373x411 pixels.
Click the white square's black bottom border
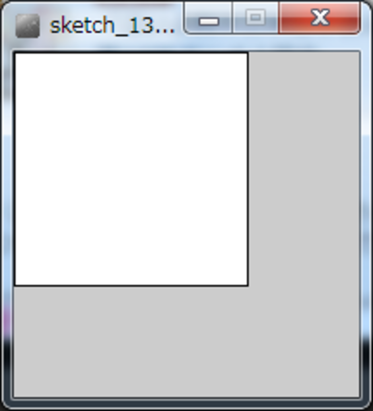[131, 286]
